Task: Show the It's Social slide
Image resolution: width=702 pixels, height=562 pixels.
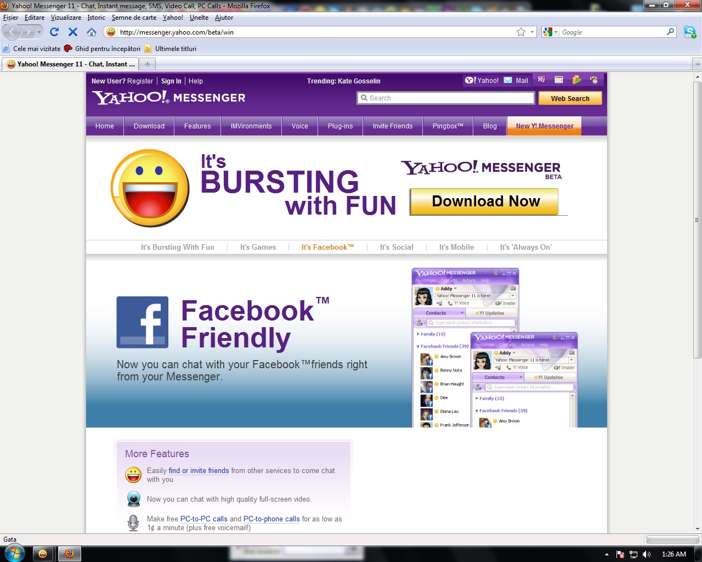Action: tap(397, 248)
